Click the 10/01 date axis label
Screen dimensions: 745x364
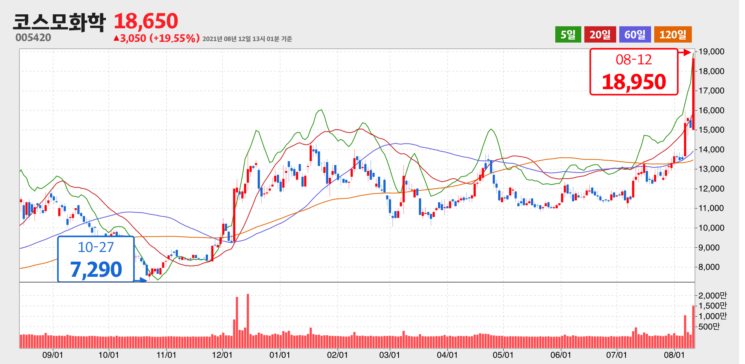[x=109, y=355]
